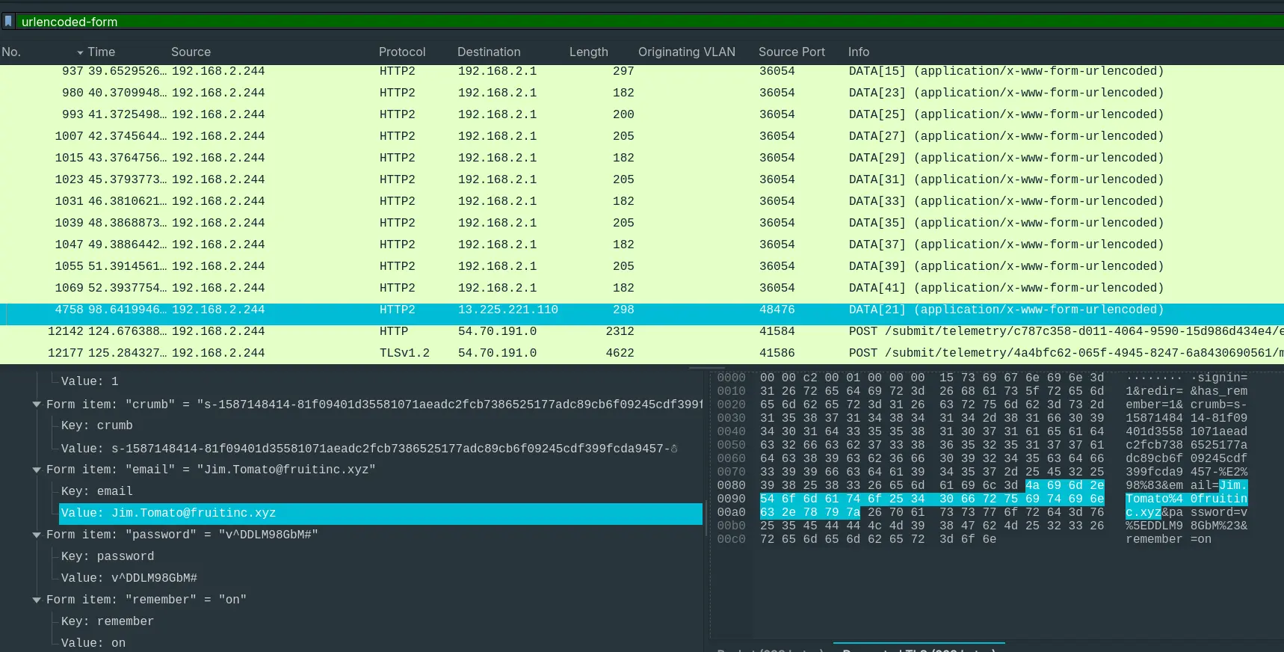Collapse the "password" form item
1284x652 pixels.
37,535
